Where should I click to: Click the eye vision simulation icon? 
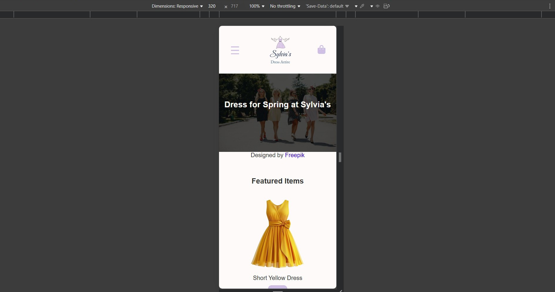(378, 6)
